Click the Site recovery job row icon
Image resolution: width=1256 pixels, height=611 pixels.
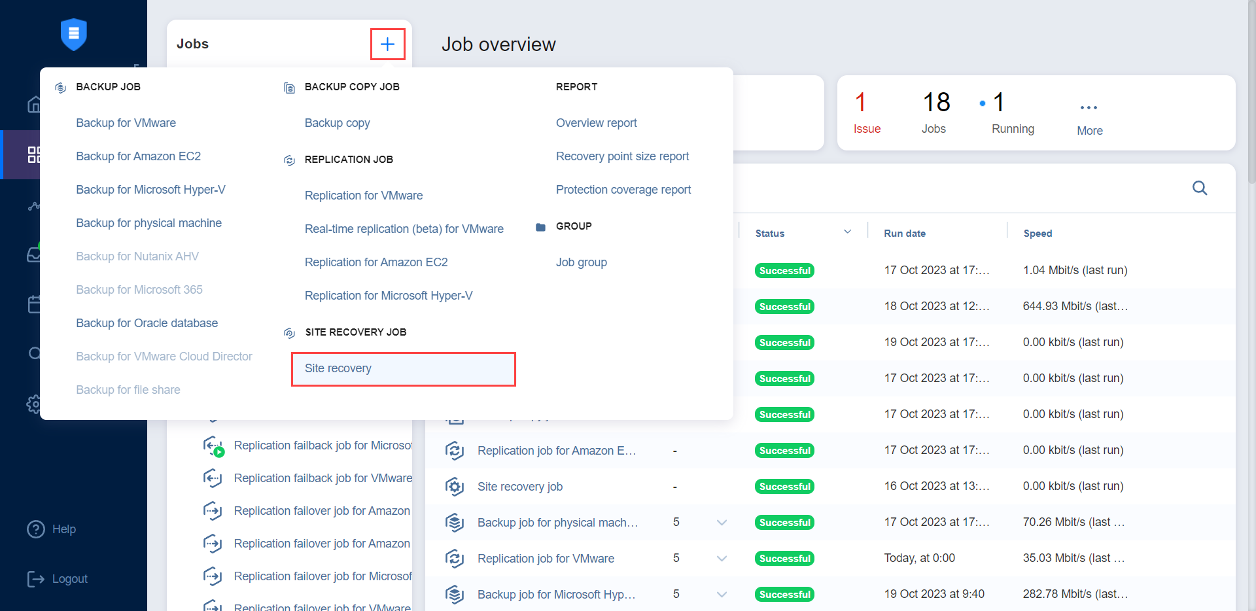point(455,487)
